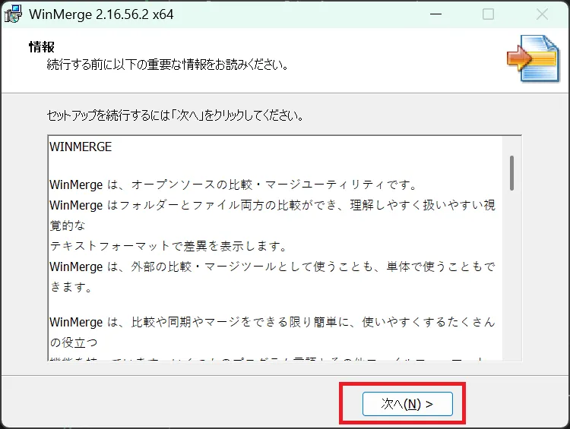Click the document arrow wizard icon
Image resolution: width=570 pixels, height=429 pixels.
[x=534, y=58]
